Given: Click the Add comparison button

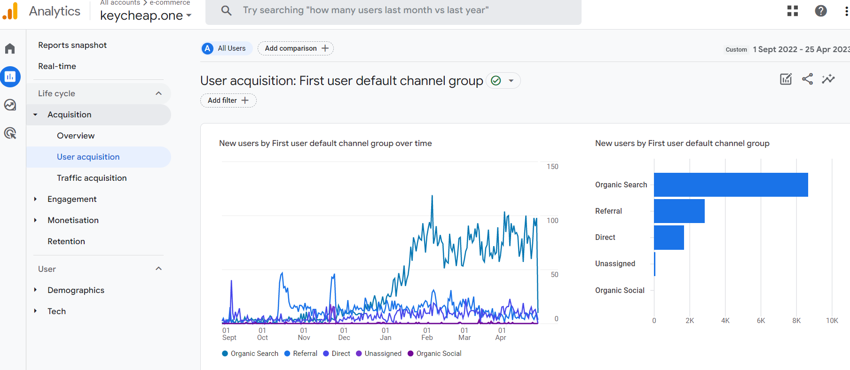Looking at the screenshot, I should [296, 48].
